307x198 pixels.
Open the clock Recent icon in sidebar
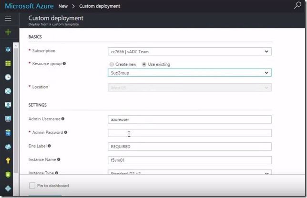8,77
